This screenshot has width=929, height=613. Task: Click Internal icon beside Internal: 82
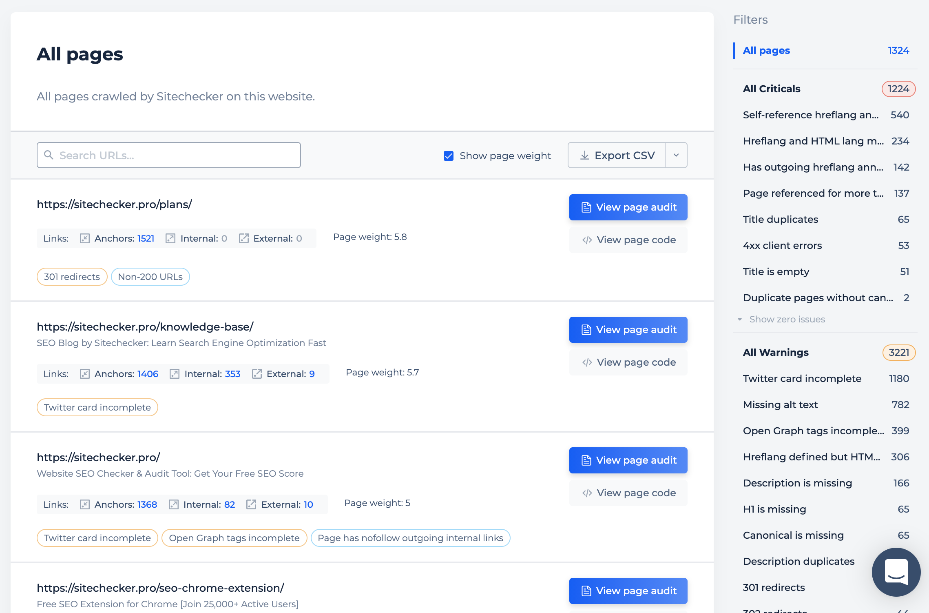174,504
